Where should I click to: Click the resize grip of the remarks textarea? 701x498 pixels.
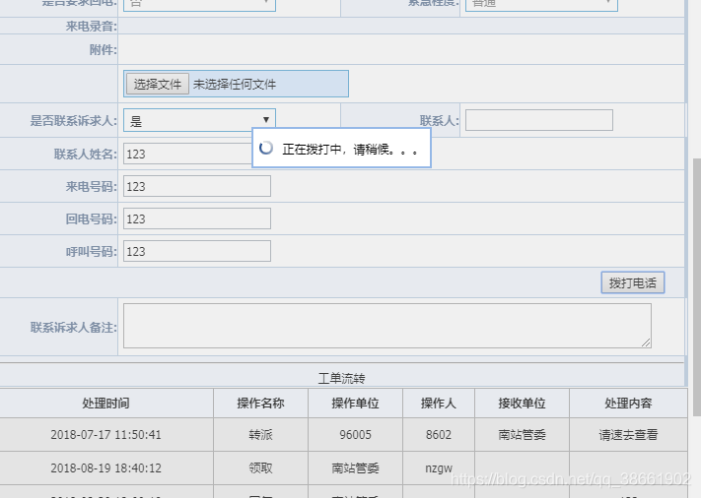pos(646,342)
